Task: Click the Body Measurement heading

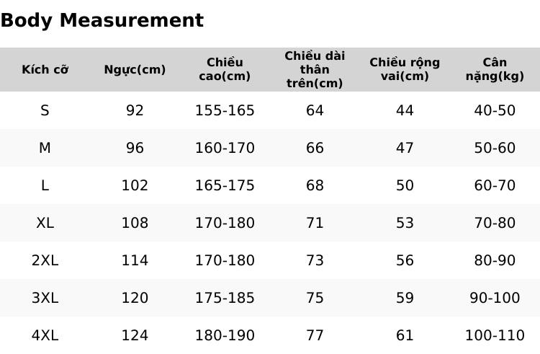Action: pos(102,20)
